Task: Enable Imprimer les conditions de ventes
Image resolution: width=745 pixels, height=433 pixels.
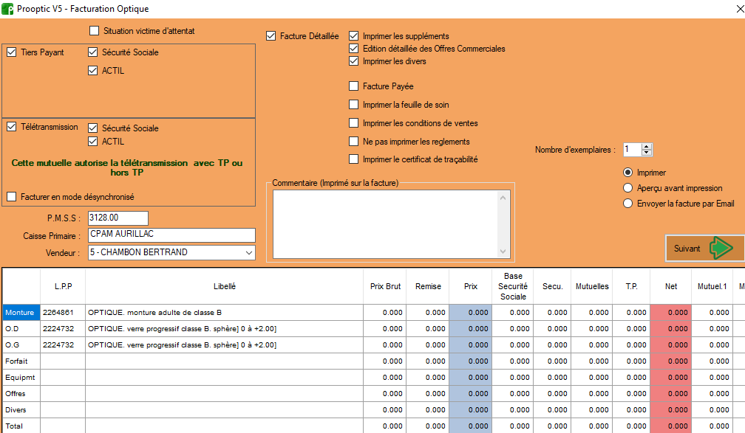Action: [353, 123]
